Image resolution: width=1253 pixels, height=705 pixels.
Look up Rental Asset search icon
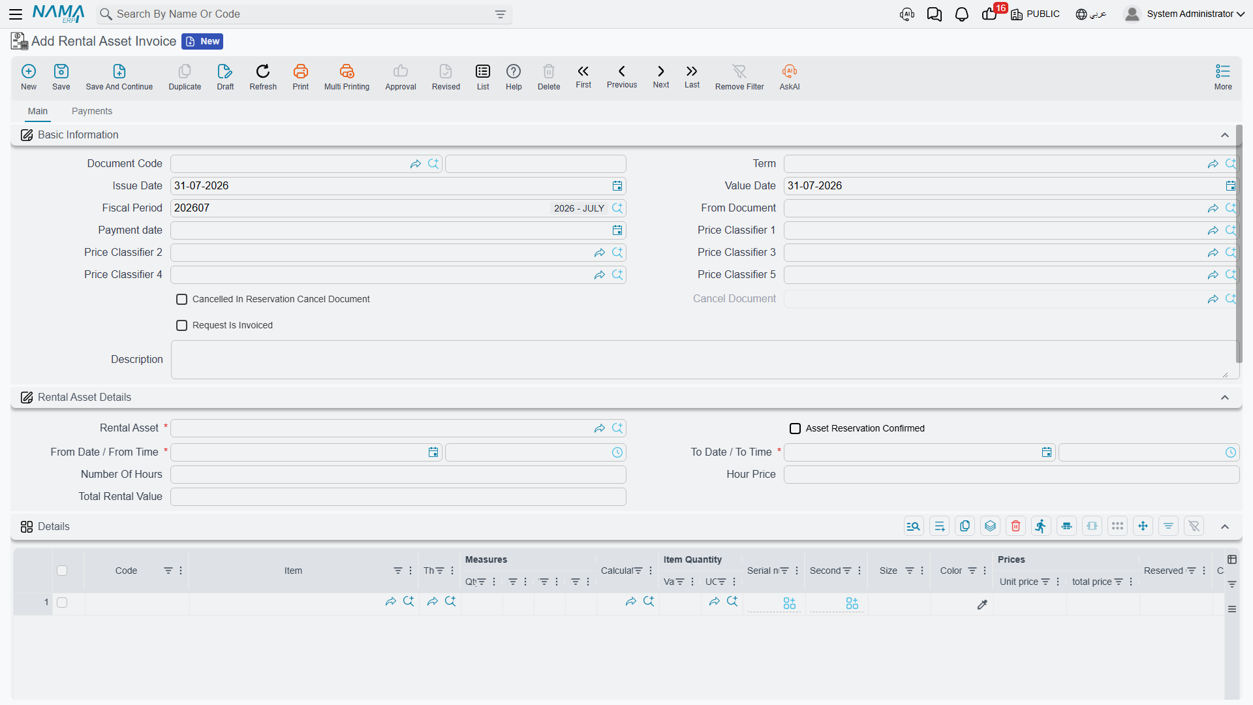point(617,428)
